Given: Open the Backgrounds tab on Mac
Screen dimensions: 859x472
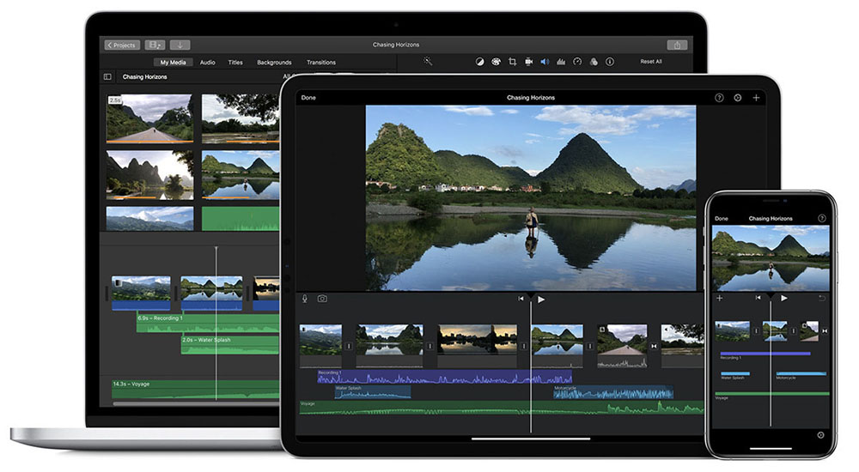Looking at the screenshot, I should pyautogui.click(x=274, y=63).
